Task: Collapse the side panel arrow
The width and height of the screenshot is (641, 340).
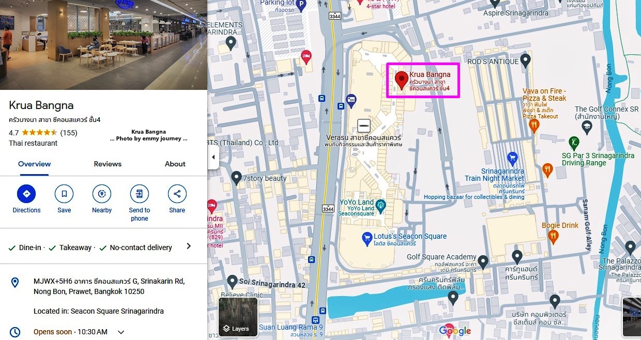Action: pos(213,157)
